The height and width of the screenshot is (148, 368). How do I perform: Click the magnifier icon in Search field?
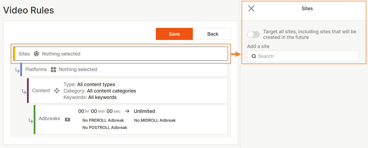pos(254,56)
